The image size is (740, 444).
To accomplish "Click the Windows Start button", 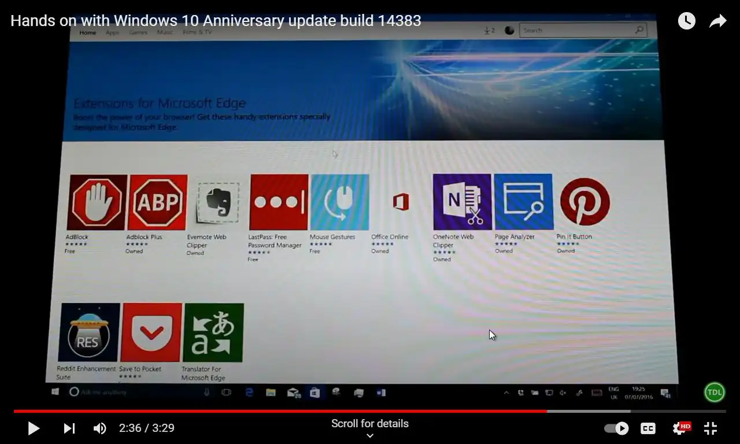I will pyautogui.click(x=55, y=392).
